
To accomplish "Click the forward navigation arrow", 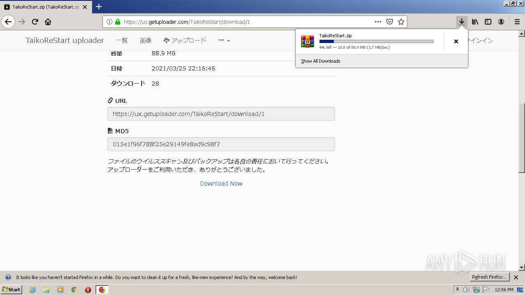I will (x=22, y=22).
